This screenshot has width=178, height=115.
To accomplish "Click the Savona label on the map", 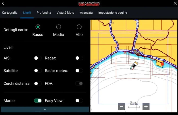I will pyautogui.click(x=97, y=68).
